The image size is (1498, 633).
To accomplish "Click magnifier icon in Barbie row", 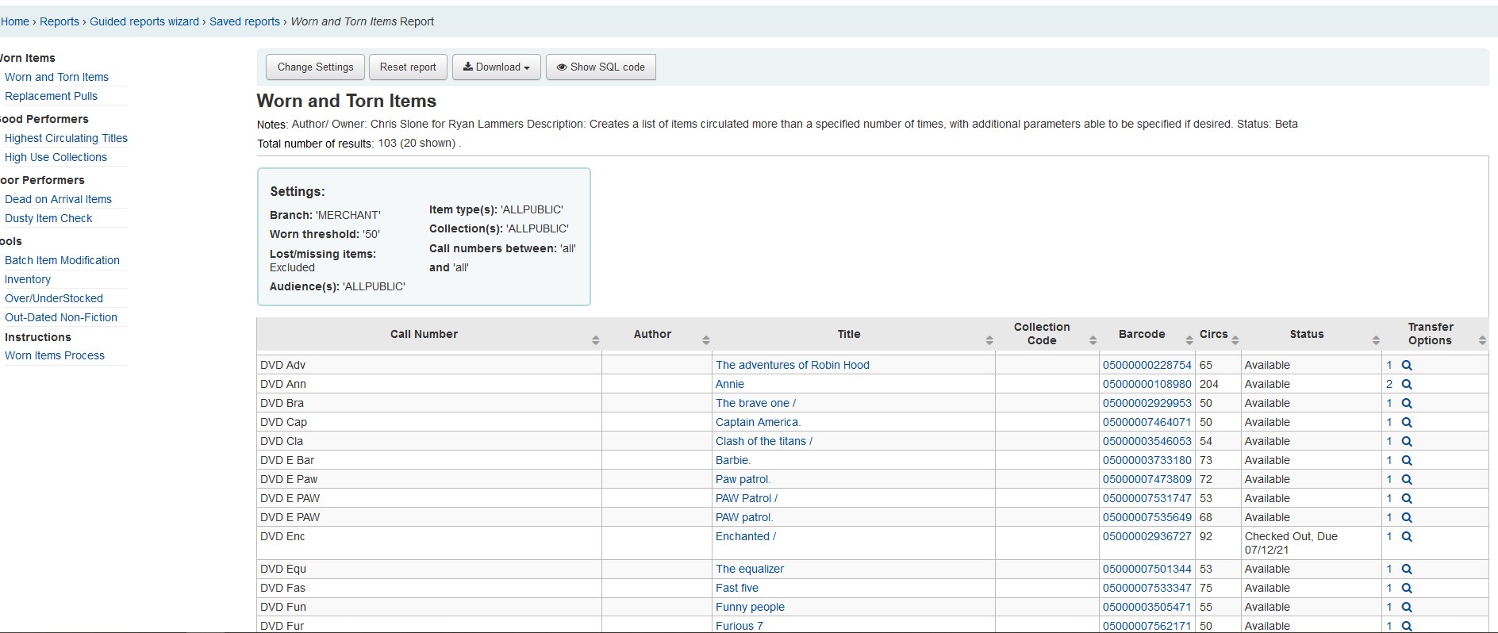I will [x=1407, y=461].
